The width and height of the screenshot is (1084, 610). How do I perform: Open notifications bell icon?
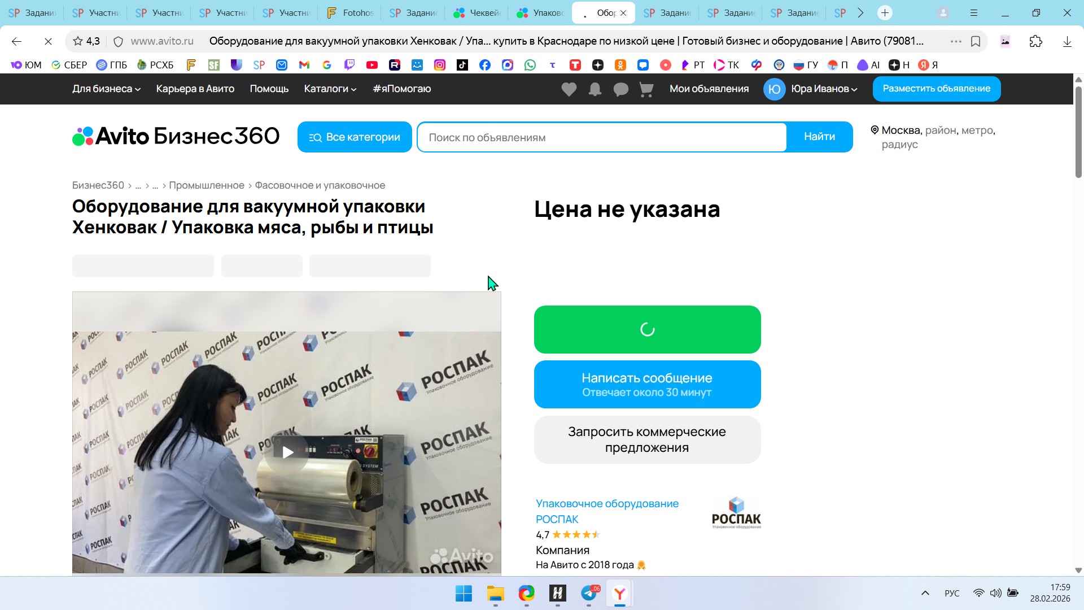(595, 89)
